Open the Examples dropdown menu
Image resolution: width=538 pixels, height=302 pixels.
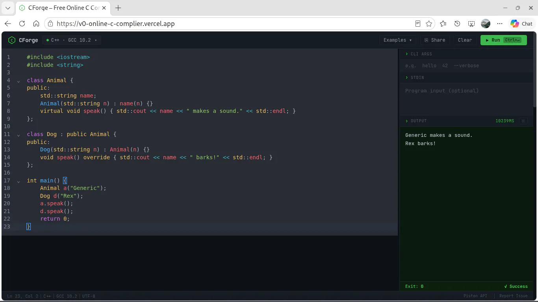(x=397, y=40)
